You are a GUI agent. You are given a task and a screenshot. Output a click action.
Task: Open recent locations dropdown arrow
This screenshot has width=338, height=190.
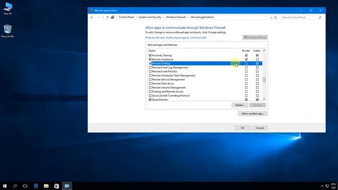[x=103, y=17]
